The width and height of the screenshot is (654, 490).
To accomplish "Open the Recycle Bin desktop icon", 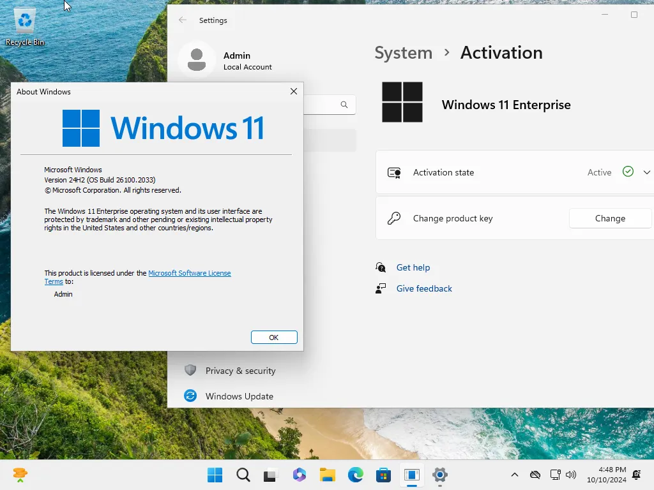I will tap(25, 27).
